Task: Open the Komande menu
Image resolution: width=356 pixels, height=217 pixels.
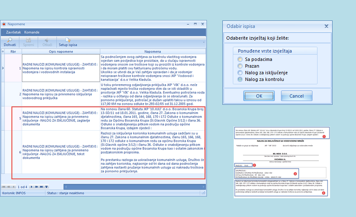Action: (32, 32)
